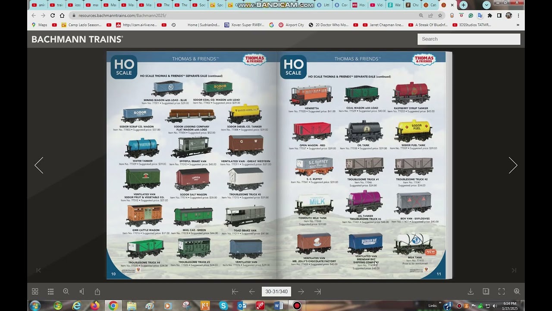Open Airport City bookmark
The width and height of the screenshot is (552, 311).
291,25
